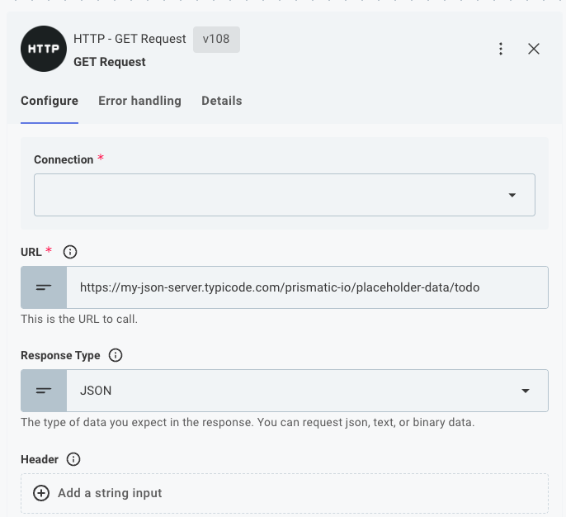Open the Details tab
The image size is (566, 517).
[222, 101]
